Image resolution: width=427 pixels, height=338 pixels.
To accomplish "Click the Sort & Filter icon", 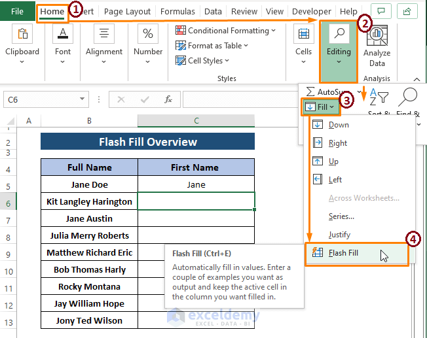I will [379, 97].
